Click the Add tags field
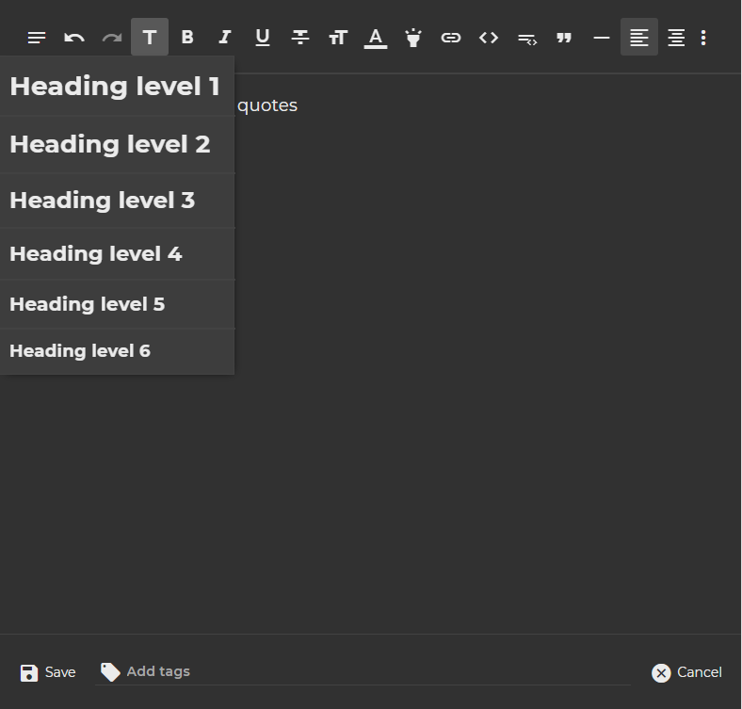Image resolution: width=742 pixels, height=709 pixels. tap(363, 671)
